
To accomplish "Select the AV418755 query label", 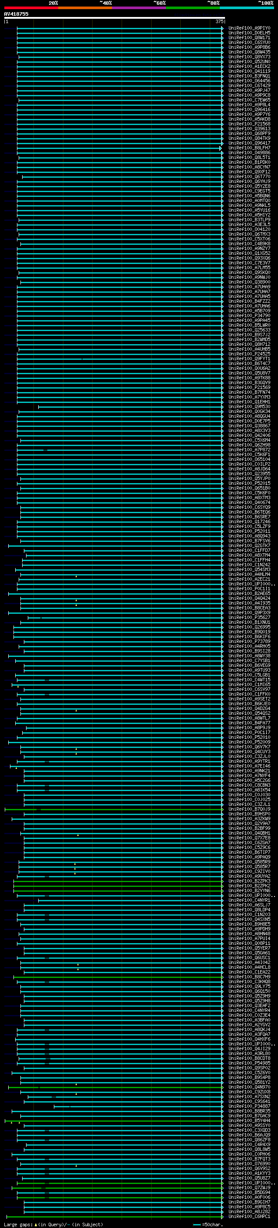I will [x=16, y=14].
